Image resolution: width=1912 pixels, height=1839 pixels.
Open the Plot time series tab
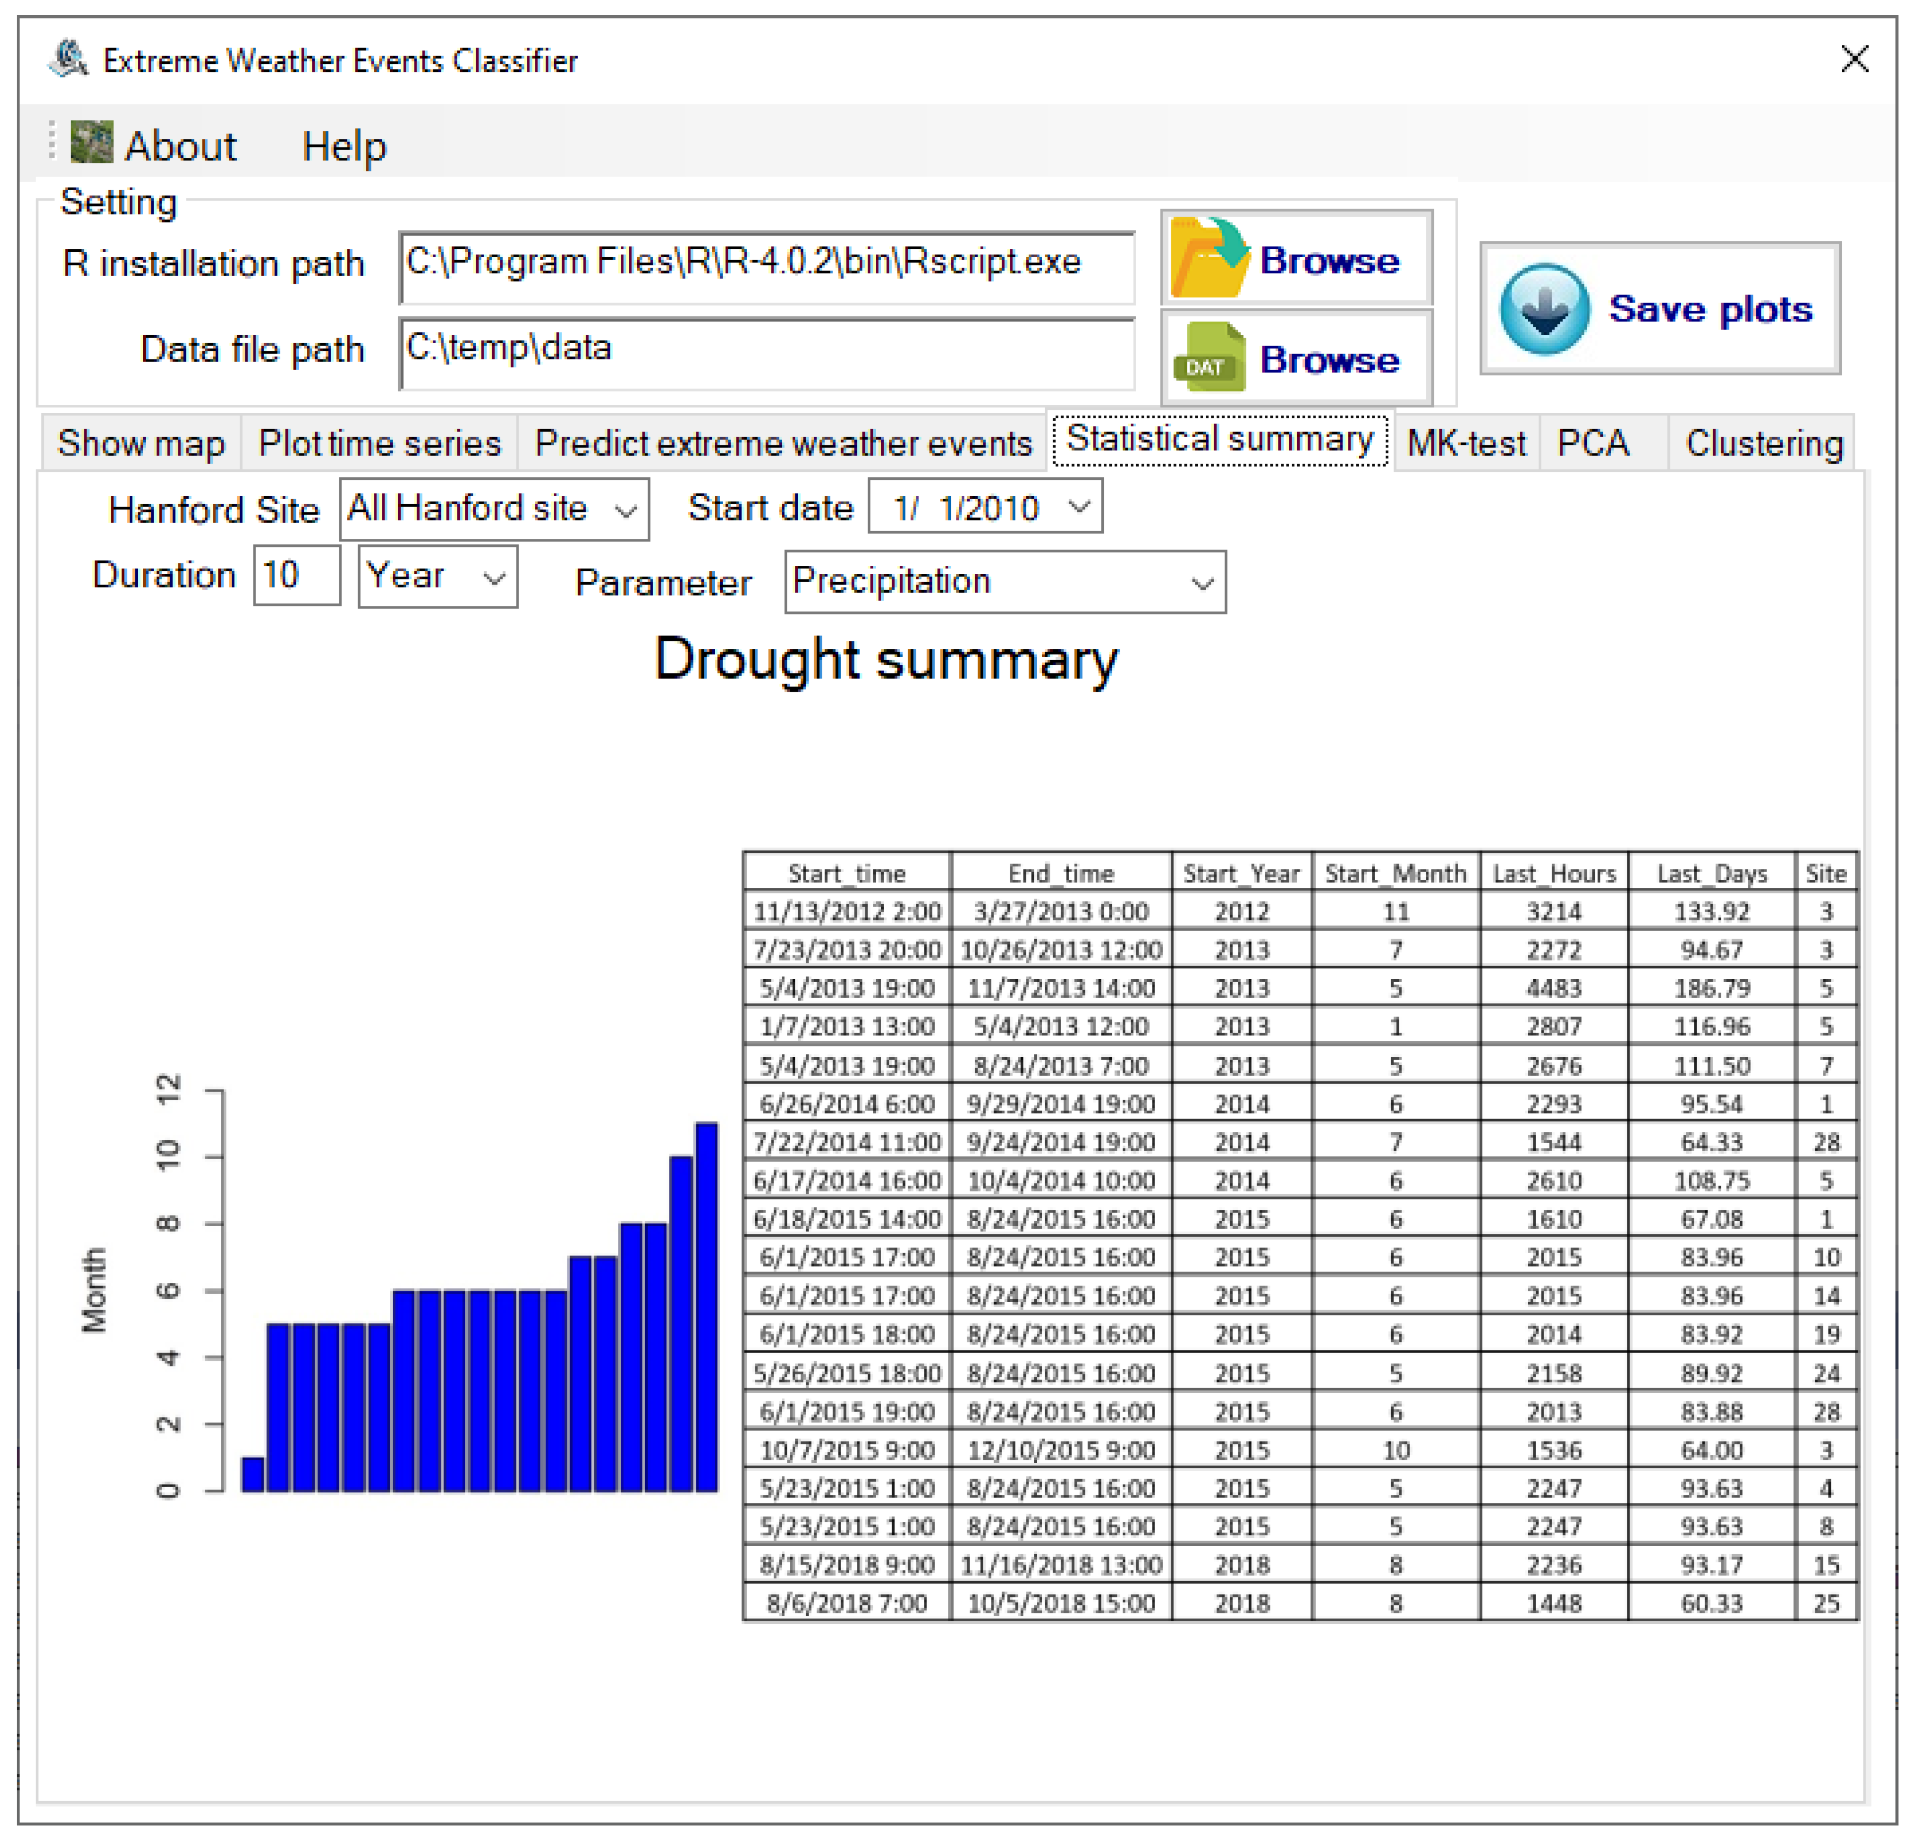[379, 444]
